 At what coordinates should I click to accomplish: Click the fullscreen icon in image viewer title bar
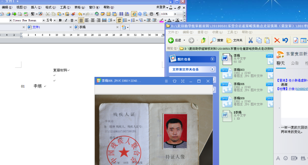point(183,81)
